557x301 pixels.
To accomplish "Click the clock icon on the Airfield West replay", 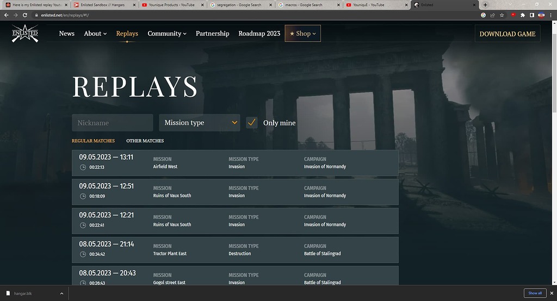I will click(x=83, y=167).
